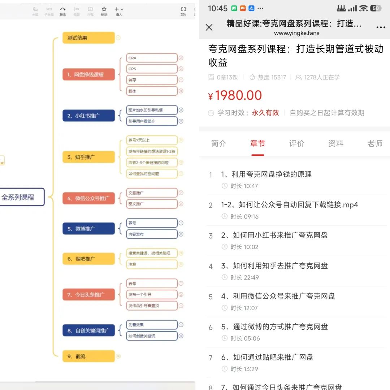Expand the 载体 subtopic count badge
The width and height of the screenshot is (390, 390).
(x=181, y=91)
